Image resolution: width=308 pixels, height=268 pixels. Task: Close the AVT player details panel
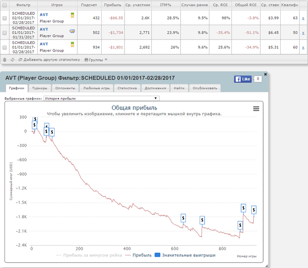265,74
